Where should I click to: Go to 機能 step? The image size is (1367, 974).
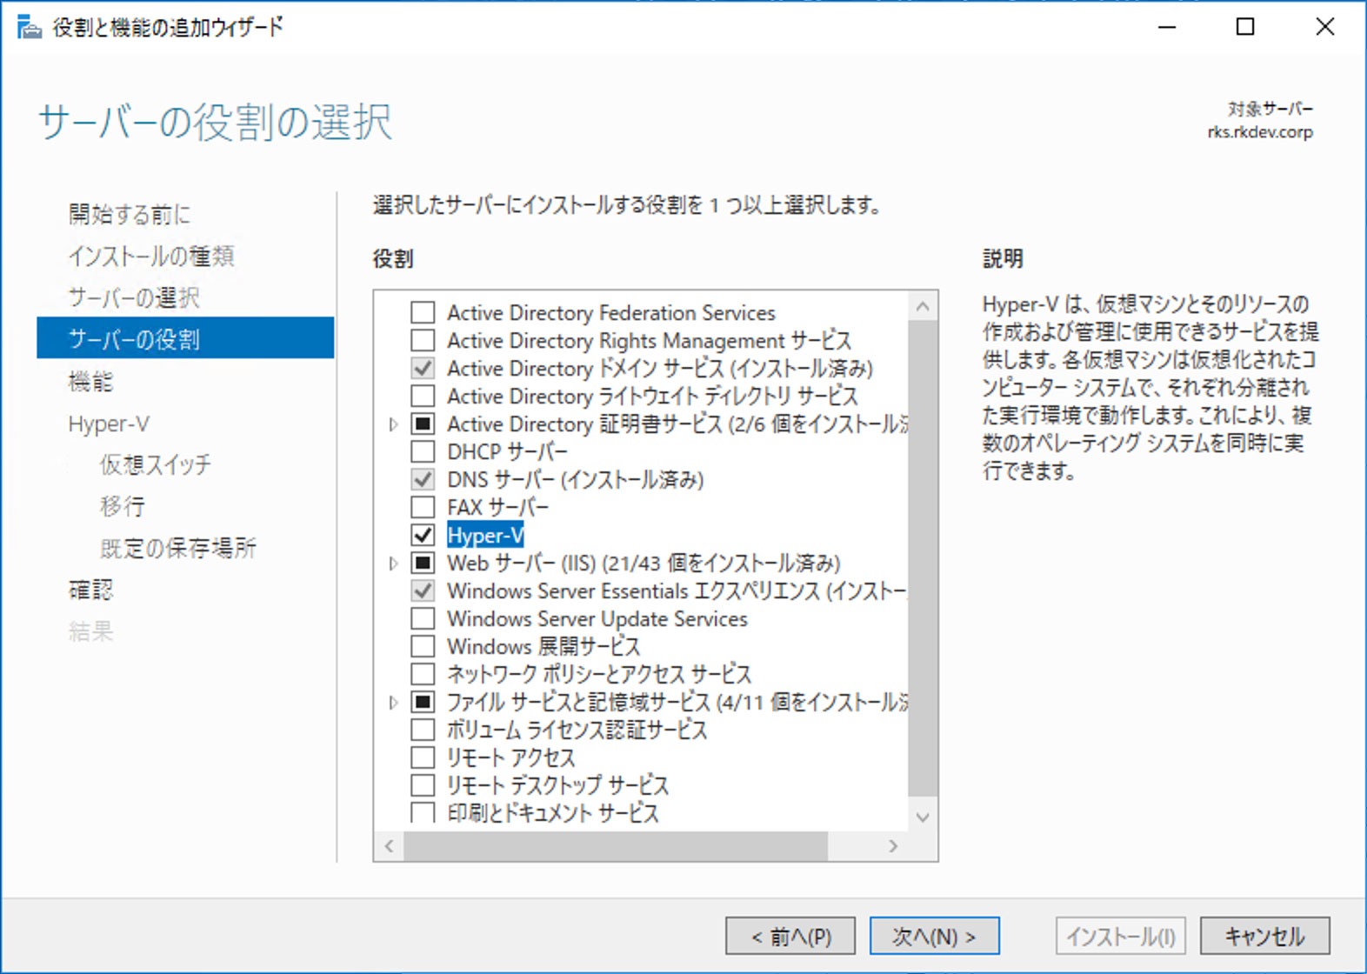[x=90, y=381]
